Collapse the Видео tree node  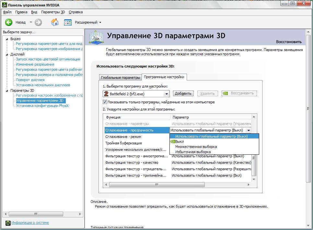coord(7,39)
